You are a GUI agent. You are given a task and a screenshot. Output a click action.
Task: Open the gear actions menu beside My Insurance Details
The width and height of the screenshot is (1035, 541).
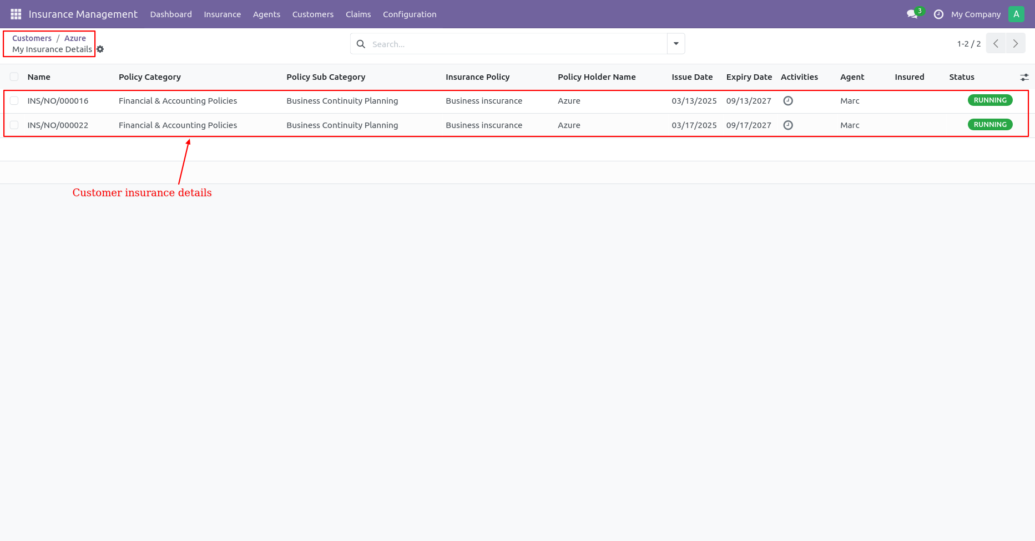100,49
